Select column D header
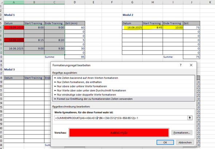This screenshot has width=215, height=149. click(75, 2)
